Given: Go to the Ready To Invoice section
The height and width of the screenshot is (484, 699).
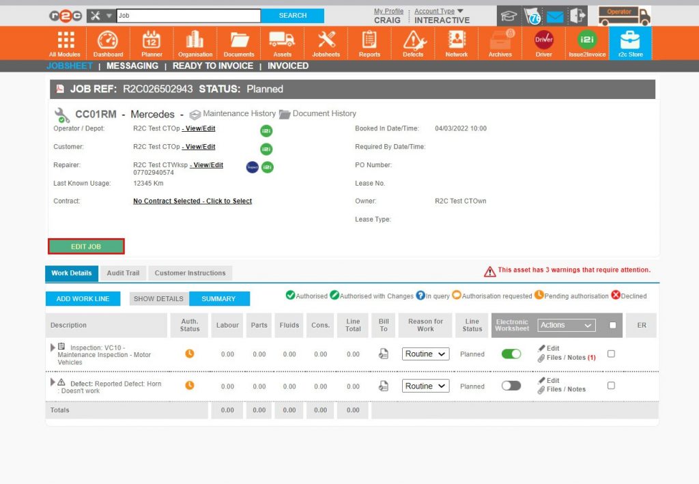Looking at the screenshot, I should (x=213, y=66).
